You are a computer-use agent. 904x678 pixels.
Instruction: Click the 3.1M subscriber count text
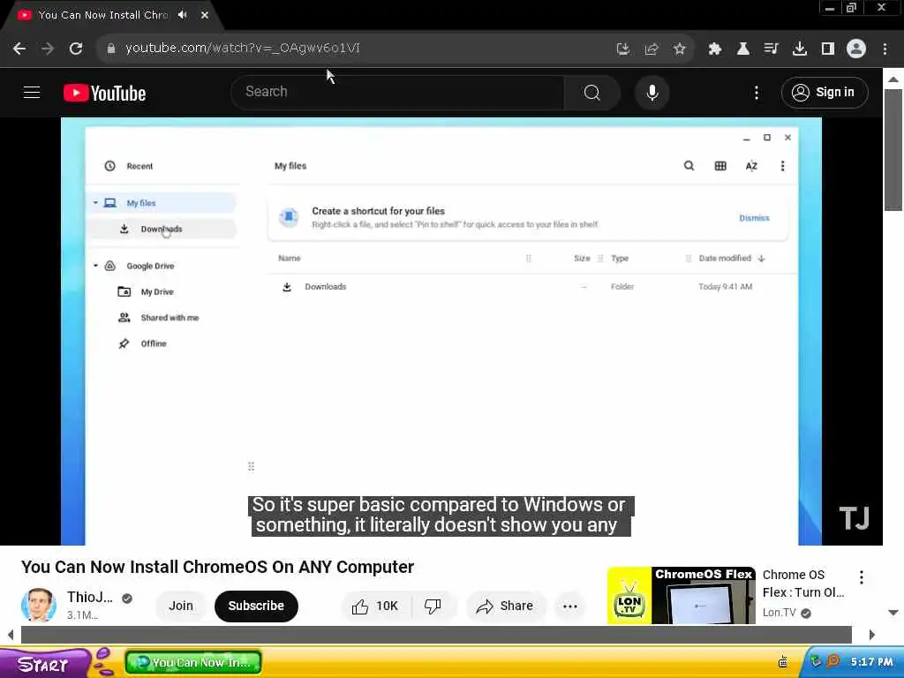tap(82, 615)
